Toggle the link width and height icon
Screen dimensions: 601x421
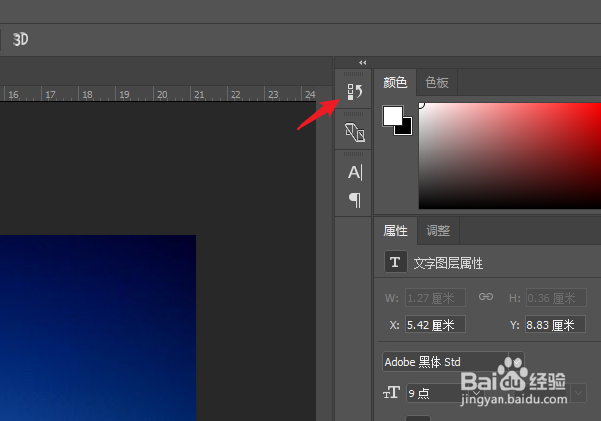pos(486,297)
